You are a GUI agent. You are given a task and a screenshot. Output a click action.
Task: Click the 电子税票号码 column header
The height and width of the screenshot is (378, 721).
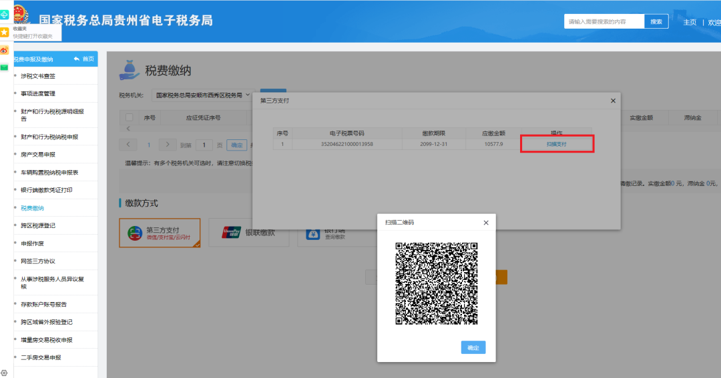point(346,133)
